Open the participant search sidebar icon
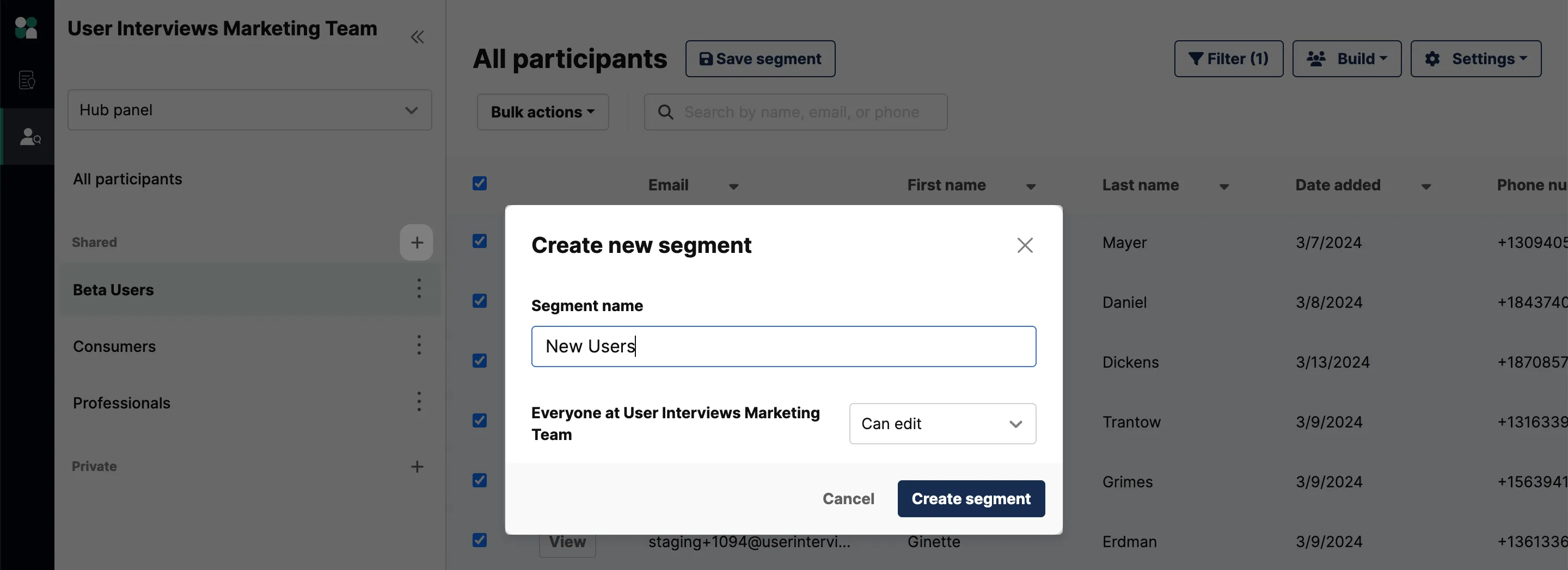1568x570 pixels. pyautogui.click(x=30, y=137)
